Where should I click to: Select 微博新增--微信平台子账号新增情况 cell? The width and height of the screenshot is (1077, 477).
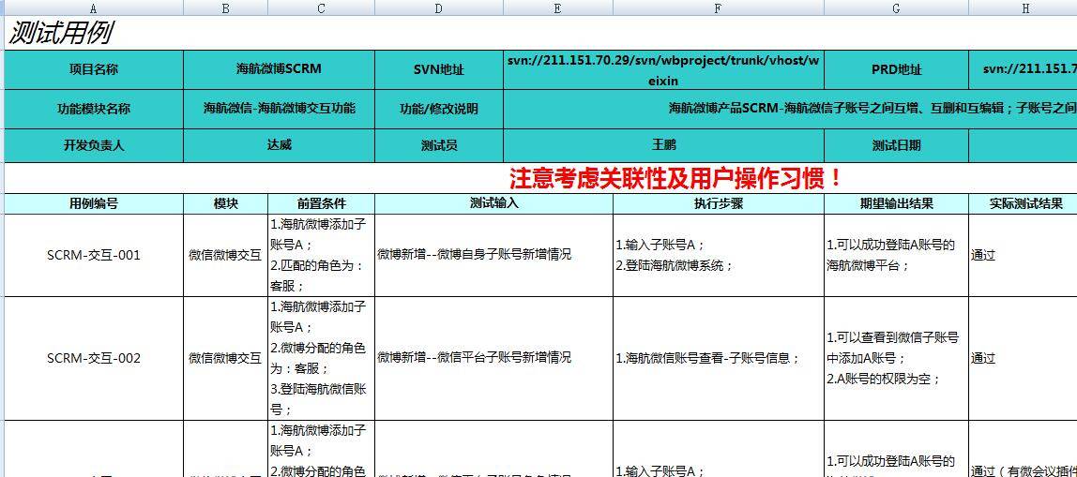[x=493, y=358]
